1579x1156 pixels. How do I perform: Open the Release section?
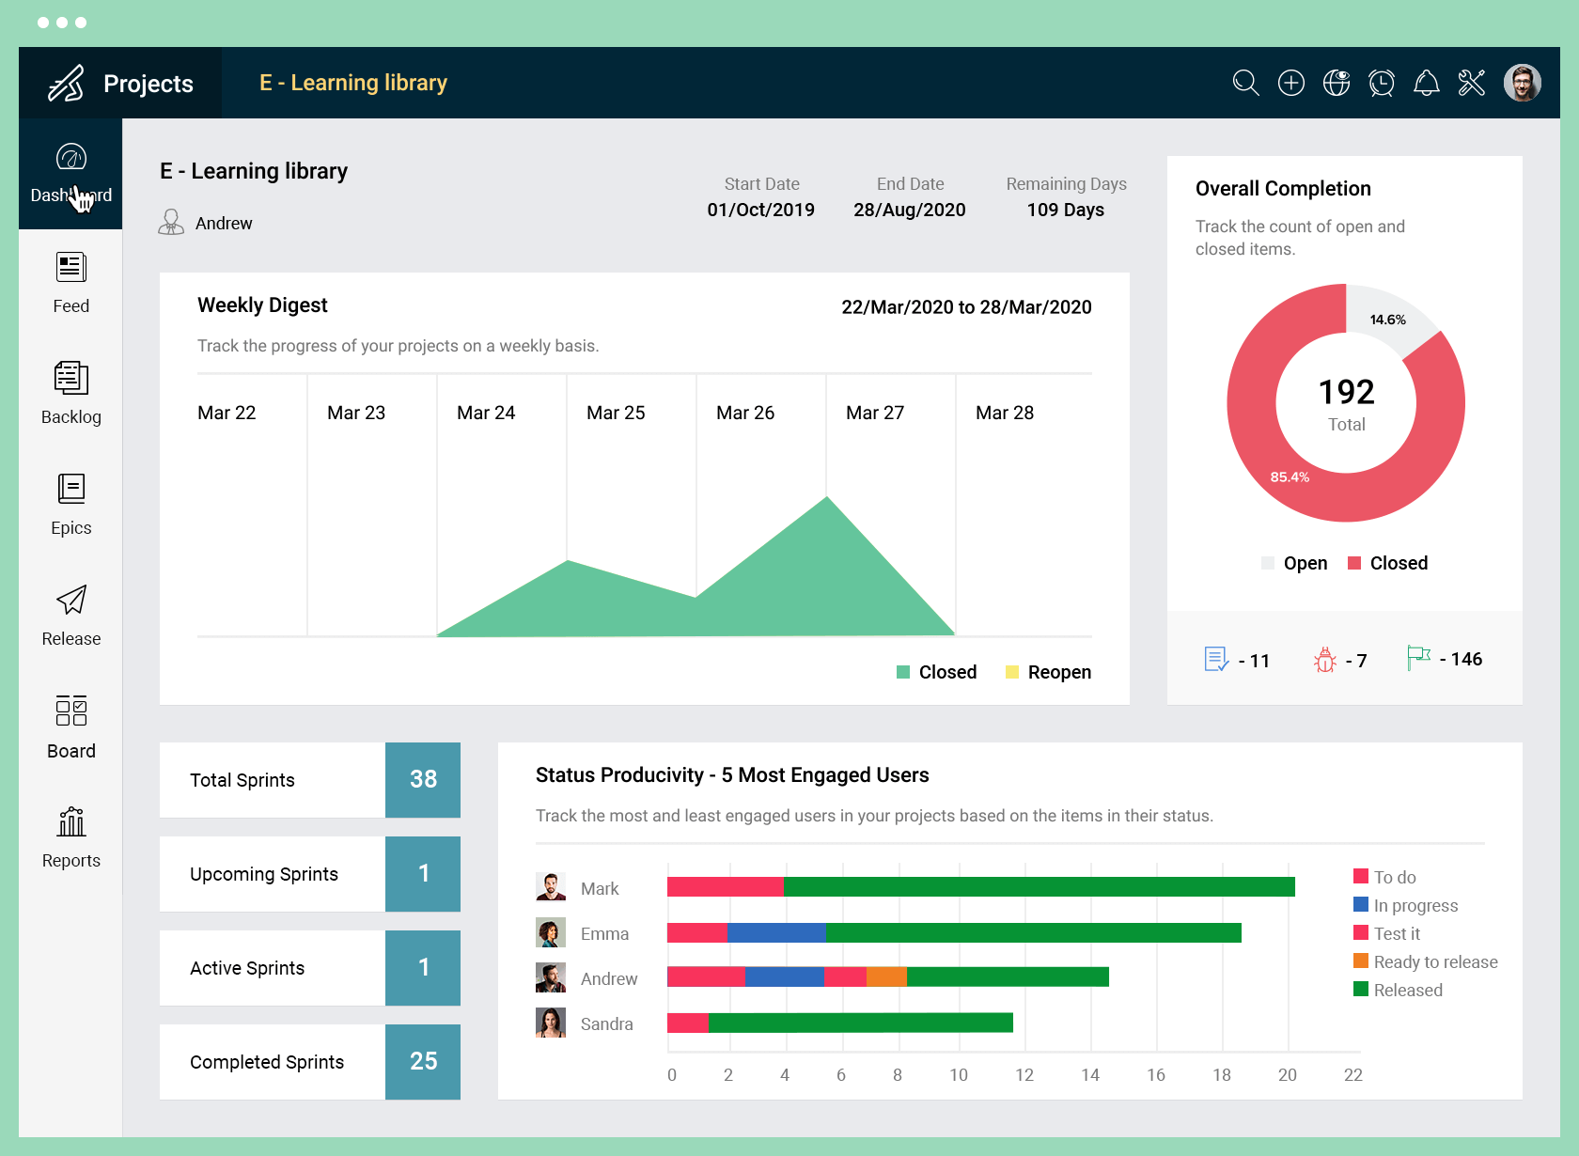pyautogui.click(x=70, y=616)
